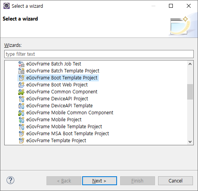Screen dimensions: 198x191
Task: Click the Next button
Action: point(100,181)
